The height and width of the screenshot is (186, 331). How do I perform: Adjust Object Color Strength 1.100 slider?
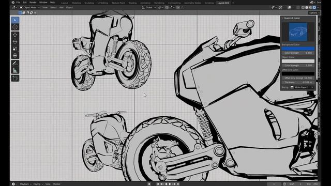pos(298,66)
